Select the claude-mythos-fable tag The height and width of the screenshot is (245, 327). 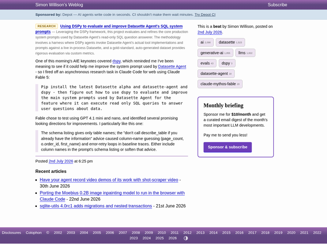(x=220, y=84)
